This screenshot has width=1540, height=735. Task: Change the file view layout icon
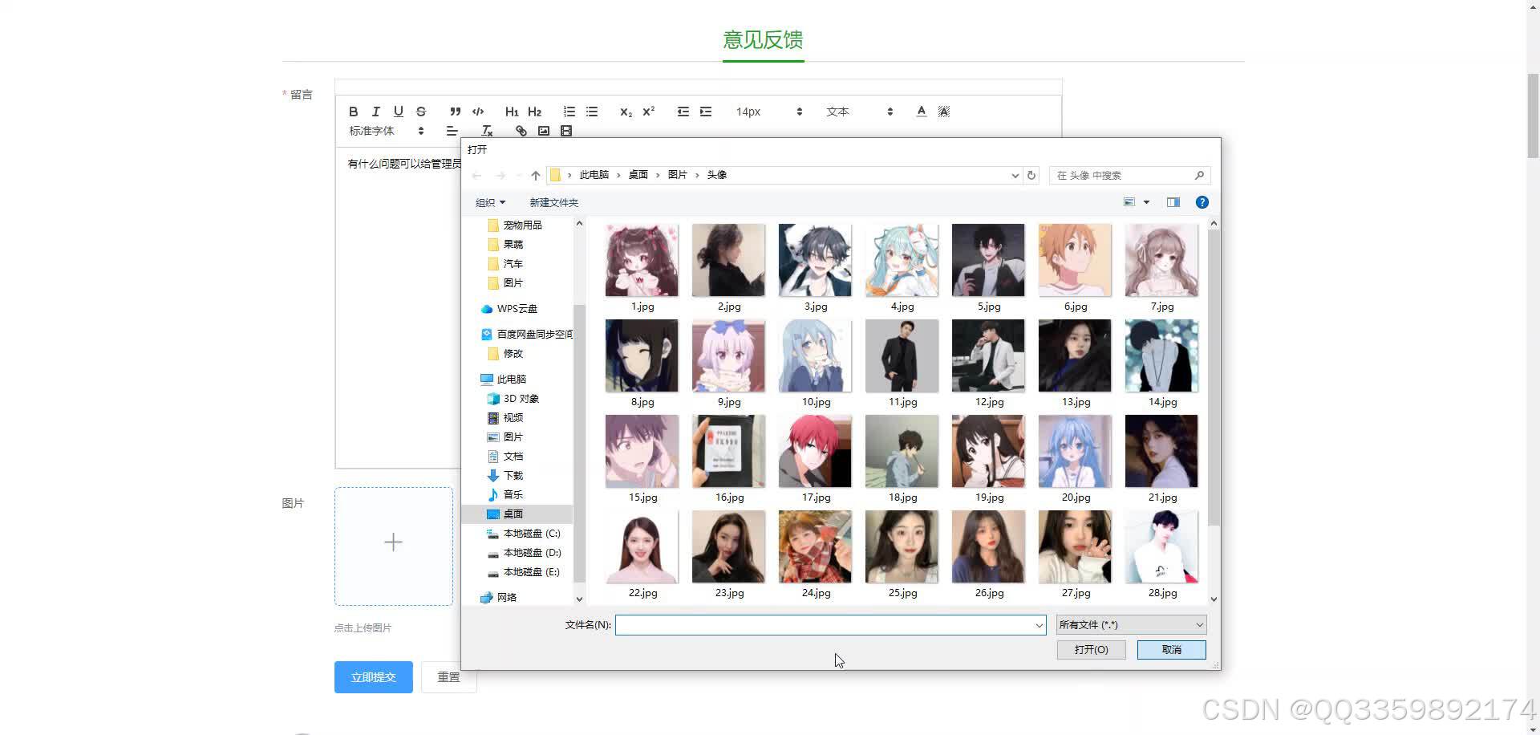coord(1129,202)
